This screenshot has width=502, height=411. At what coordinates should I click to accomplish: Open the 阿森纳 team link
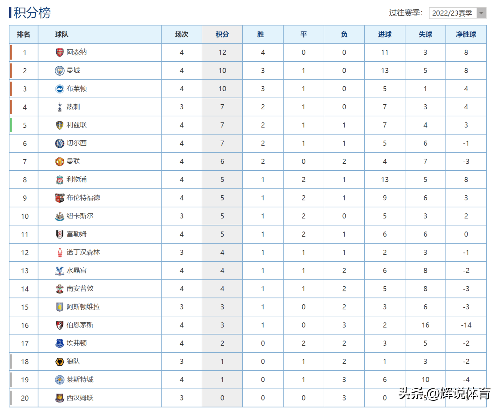point(76,52)
